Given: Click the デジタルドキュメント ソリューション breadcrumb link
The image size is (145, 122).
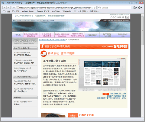Looking at the screenshot, I should 52,40.
